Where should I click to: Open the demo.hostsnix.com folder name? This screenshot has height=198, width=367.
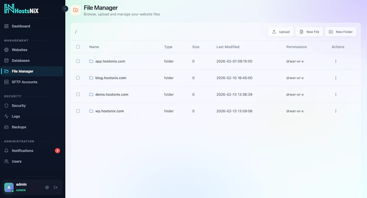tap(111, 94)
